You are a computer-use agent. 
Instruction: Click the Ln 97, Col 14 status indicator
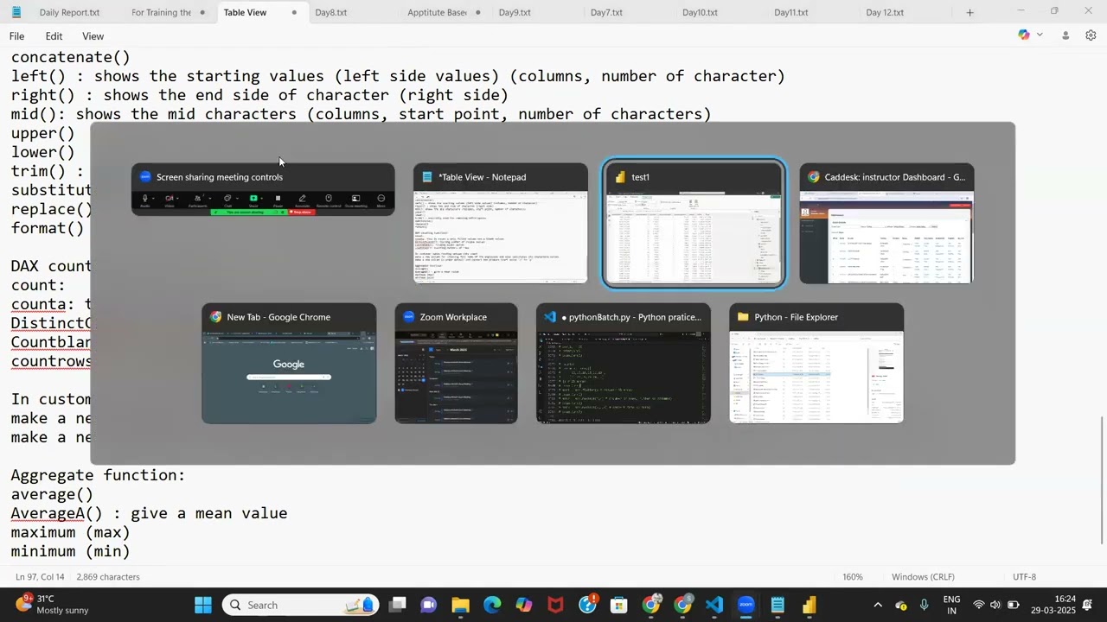40,576
